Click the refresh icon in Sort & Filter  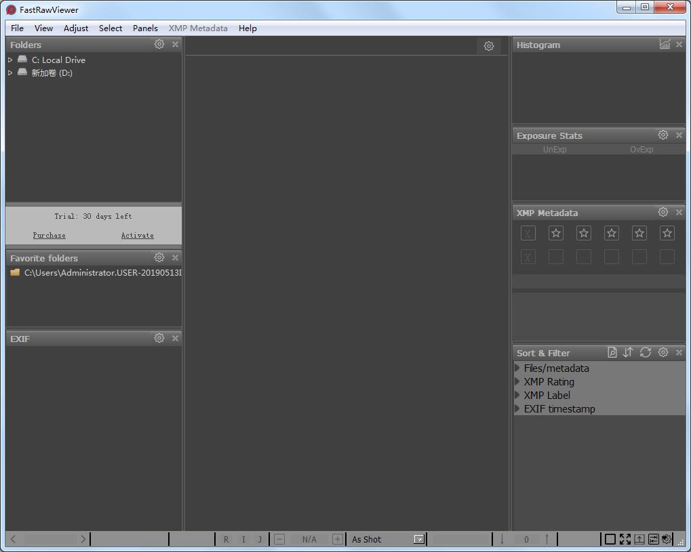coord(645,352)
